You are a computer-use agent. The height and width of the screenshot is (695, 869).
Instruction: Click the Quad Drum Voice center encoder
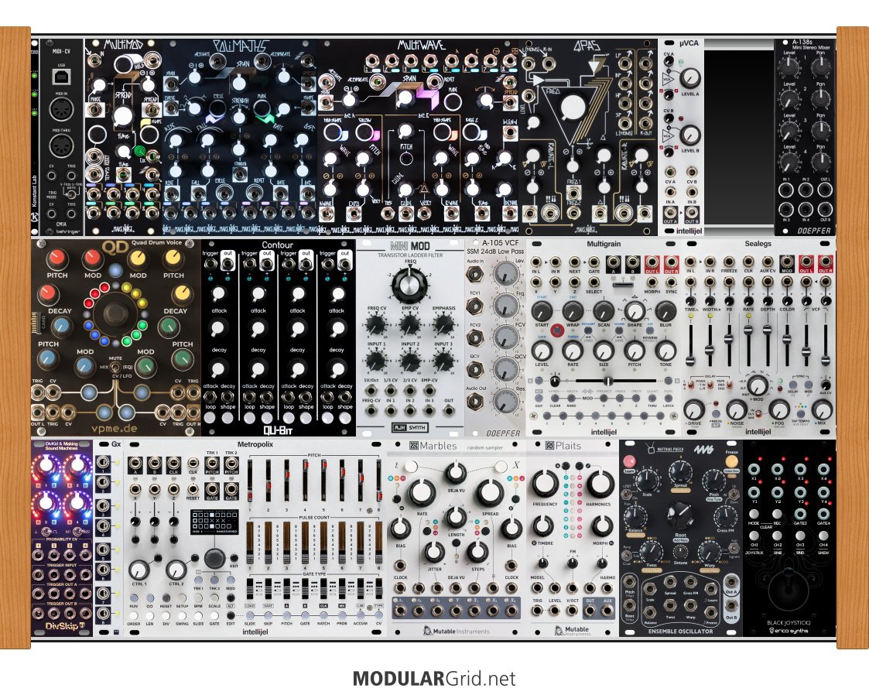point(115,313)
